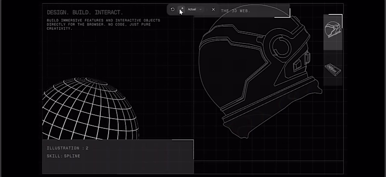Click the ILLUSTRATION : 2 label
The width and height of the screenshot is (386, 177).
point(68,148)
